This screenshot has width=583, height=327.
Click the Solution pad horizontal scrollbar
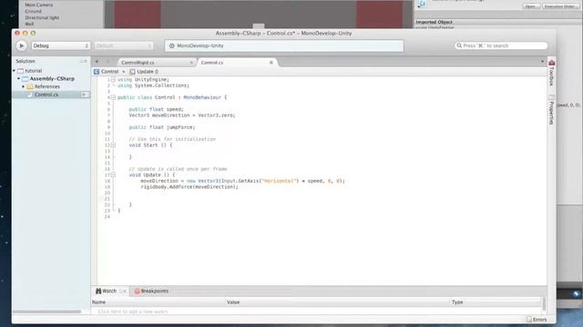[47, 312]
